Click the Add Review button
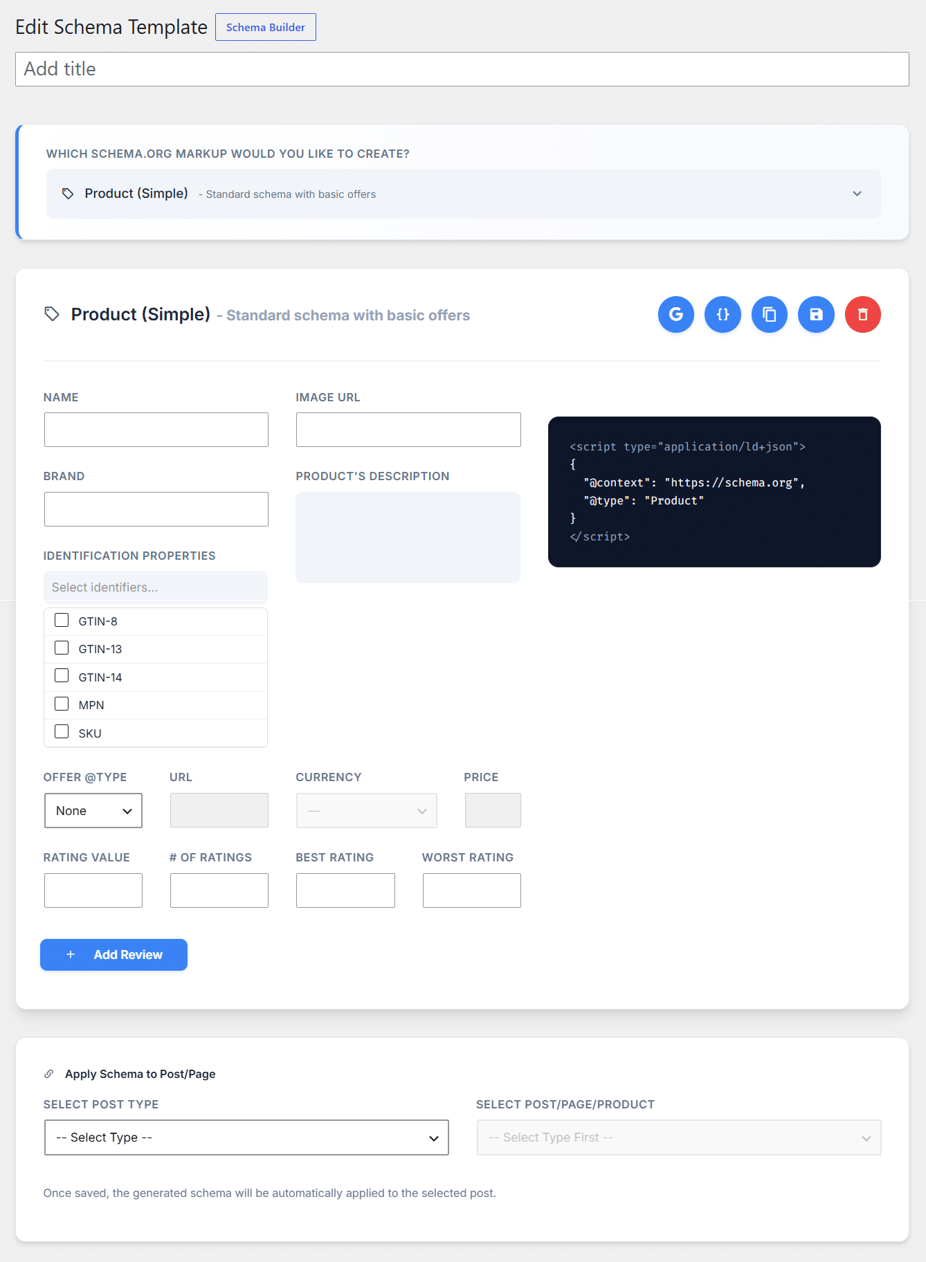The width and height of the screenshot is (926, 1262). [x=114, y=955]
